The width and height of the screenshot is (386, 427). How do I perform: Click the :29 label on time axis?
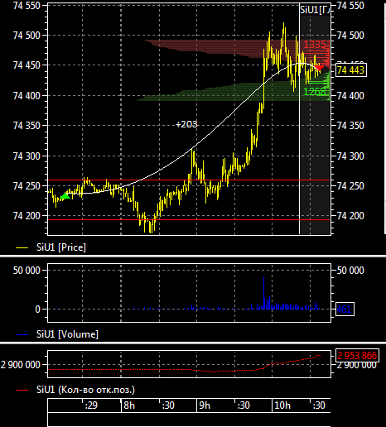coord(91,405)
